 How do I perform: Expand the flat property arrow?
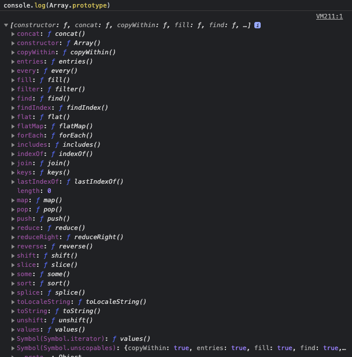pyautogui.click(x=13, y=117)
